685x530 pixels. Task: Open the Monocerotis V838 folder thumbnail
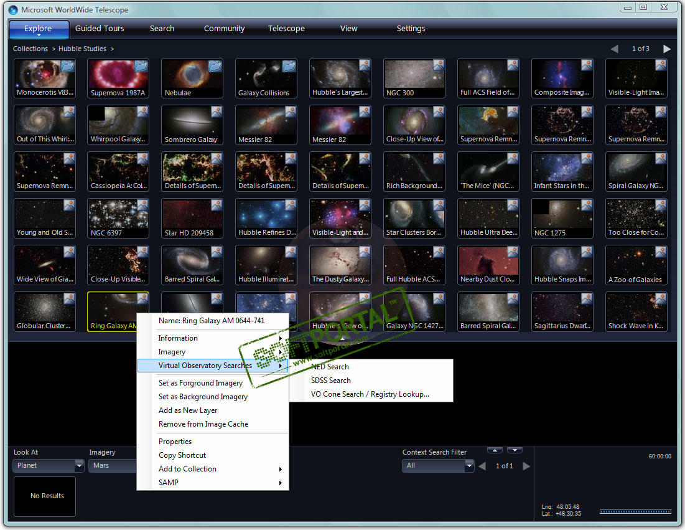pyautogui.click(x=45, y=78)
